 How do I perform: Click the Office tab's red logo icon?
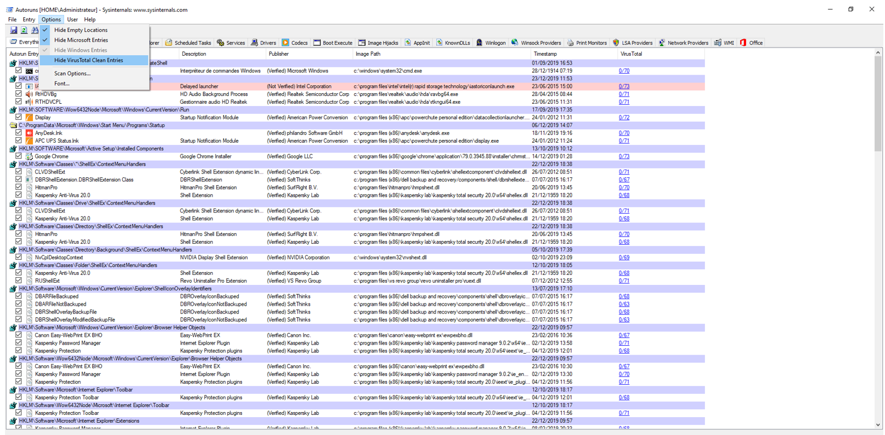click(743, 42)
